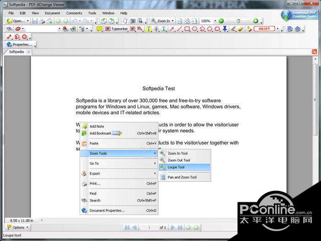Click the Fit Width icon
The height and width of the screenshot is (241, 321).
[194, 21]
